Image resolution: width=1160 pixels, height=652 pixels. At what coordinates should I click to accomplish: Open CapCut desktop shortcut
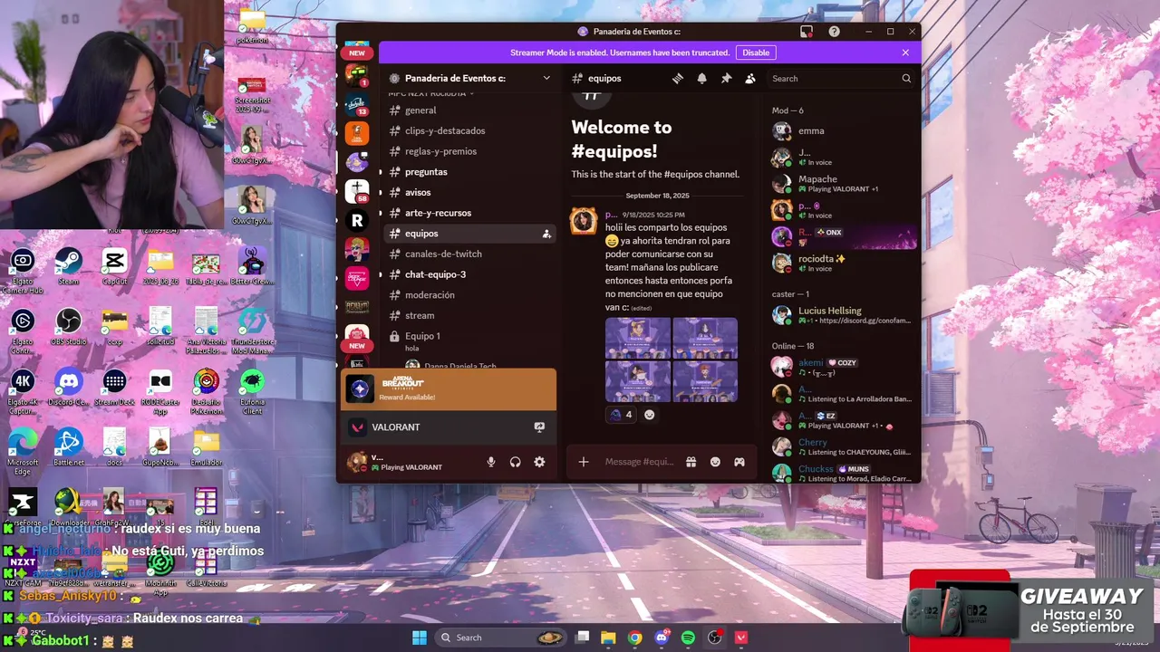[x=114, y=266]
